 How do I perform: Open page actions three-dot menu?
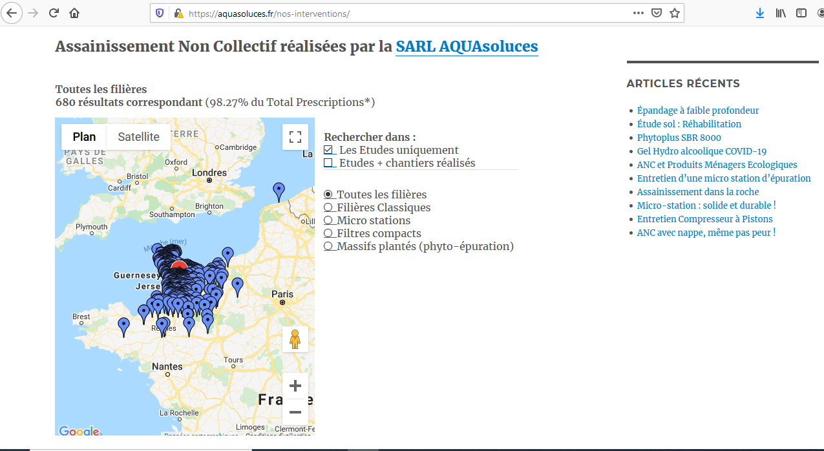coord(638,13)
